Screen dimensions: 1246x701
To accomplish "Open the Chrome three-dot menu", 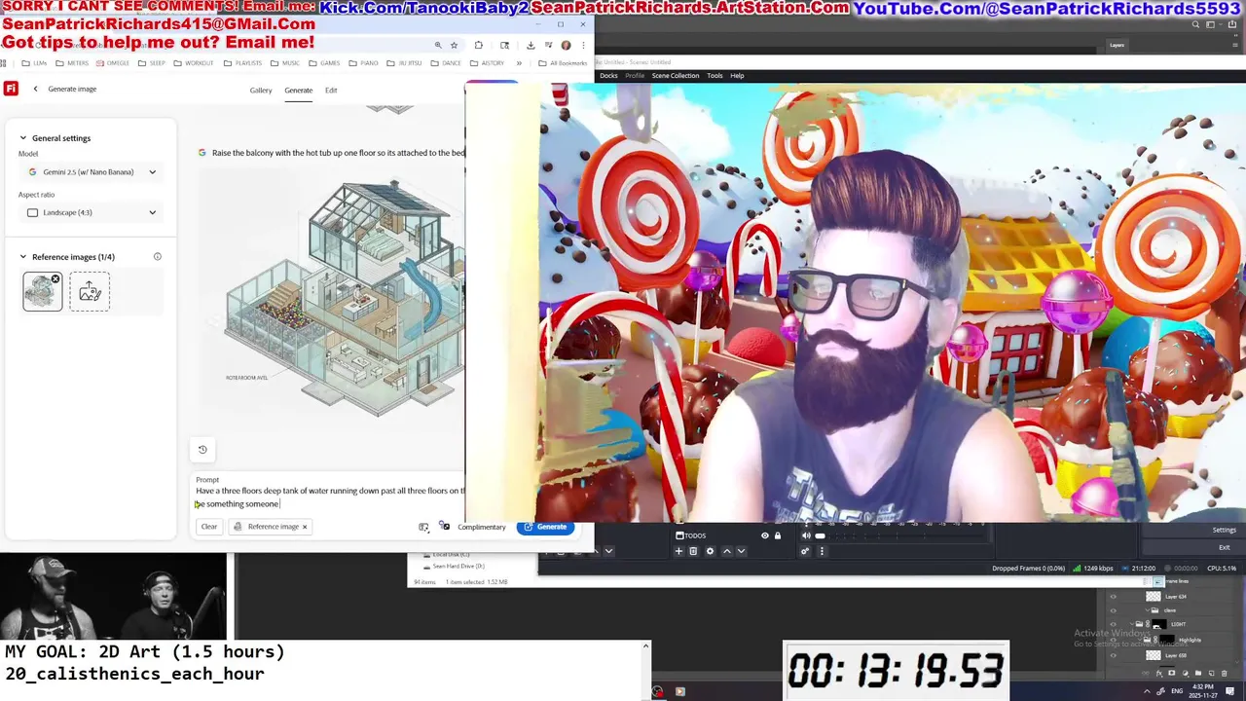I will pos(582,45).
